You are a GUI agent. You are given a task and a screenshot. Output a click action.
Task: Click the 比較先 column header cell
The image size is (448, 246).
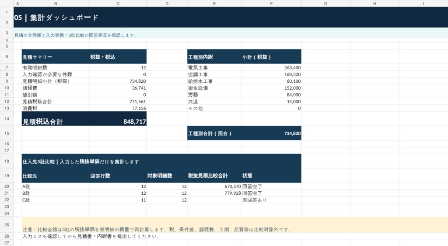[56, 176]
